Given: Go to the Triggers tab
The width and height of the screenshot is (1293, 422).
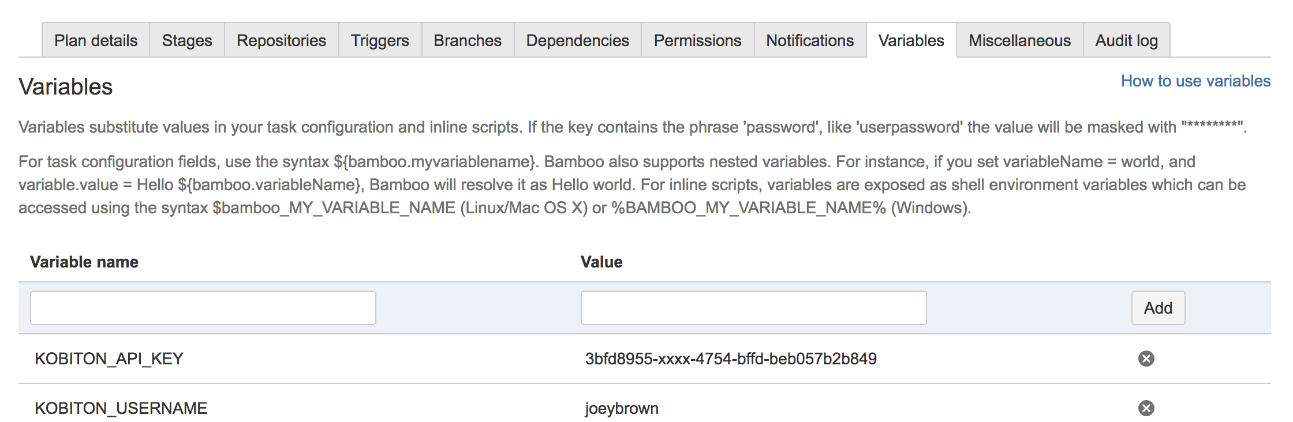Looking at the screenshot, I should [x=380, y=40].
